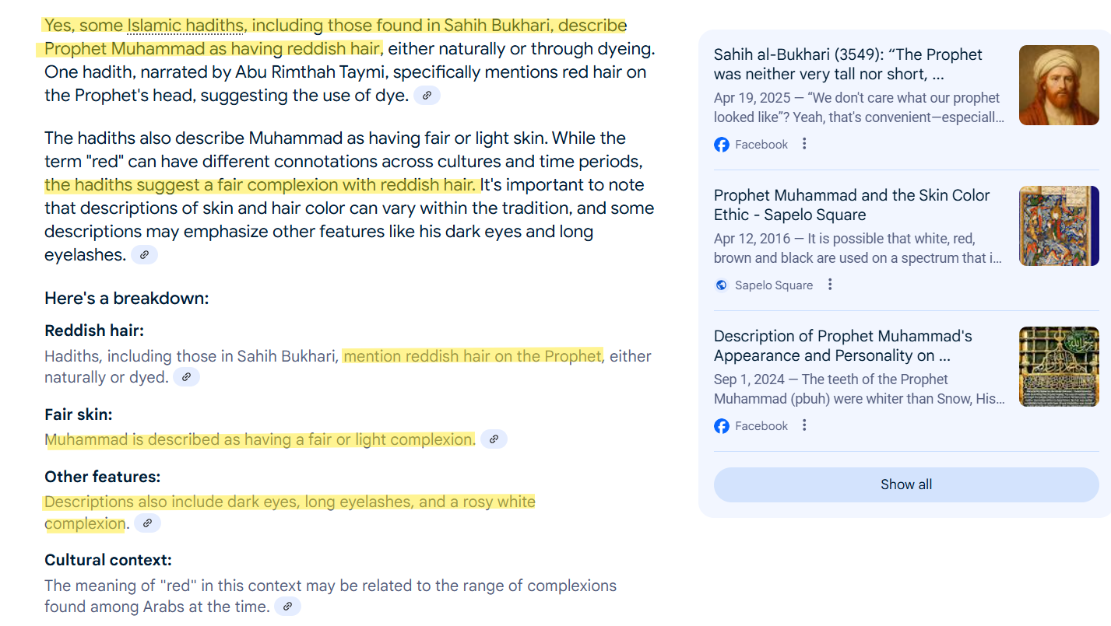The height and width of the screenshot is (626, 1111).
Task: Click source link icon after "eyelashes."
Action: coord(144,255)
